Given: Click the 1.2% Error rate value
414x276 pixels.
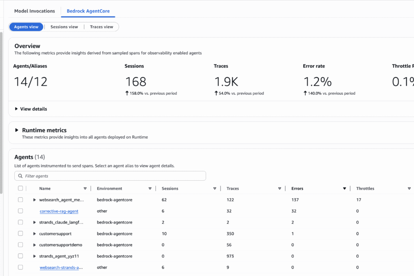Looking at the screenshot, I should (317, 81).
